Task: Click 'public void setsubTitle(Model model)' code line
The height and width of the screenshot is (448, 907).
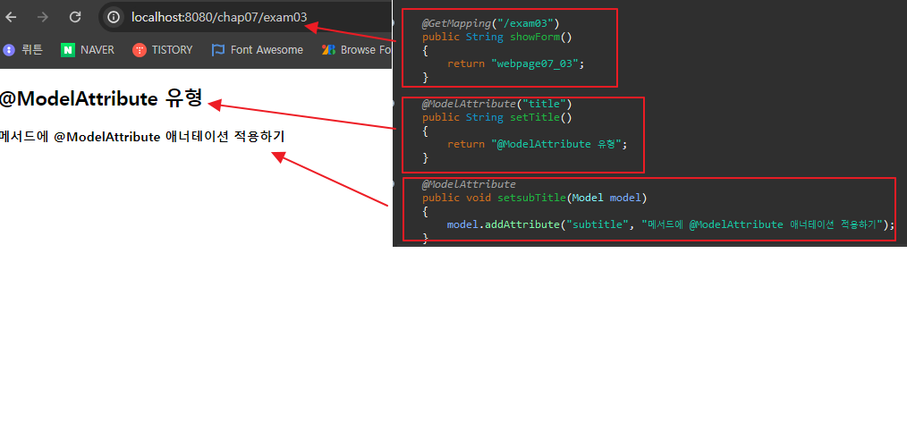Action: (535, 198)
